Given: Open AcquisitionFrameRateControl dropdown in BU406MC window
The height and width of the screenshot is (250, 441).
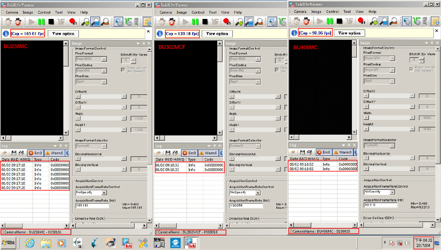Looking at the screenshot, I should tap(379, 192).
